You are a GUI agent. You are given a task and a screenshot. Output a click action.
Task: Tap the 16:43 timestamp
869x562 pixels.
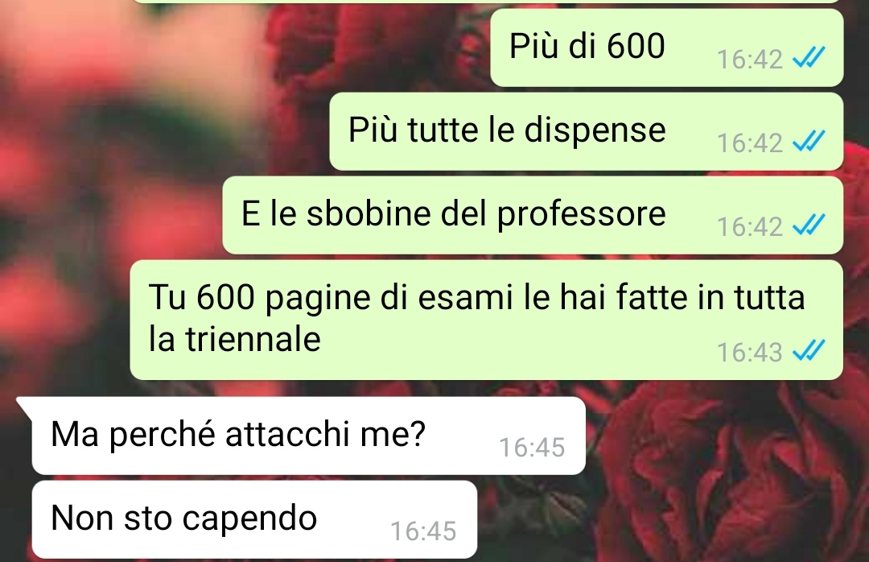749,353
